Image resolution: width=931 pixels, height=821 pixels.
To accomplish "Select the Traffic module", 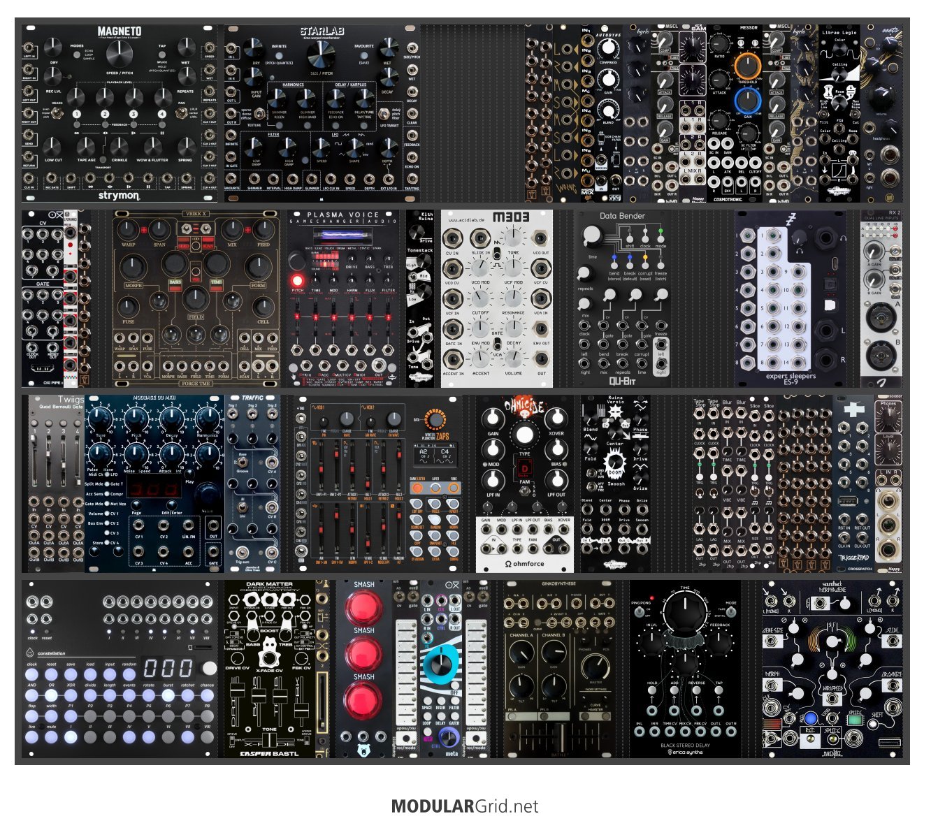I will point(252,483).
